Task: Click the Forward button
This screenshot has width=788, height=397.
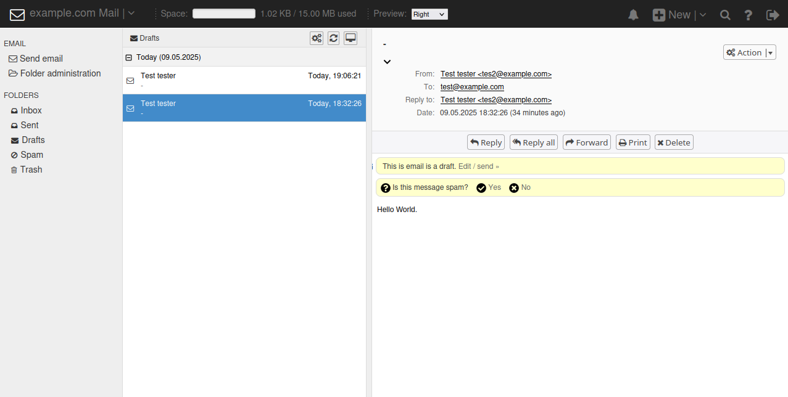Action: [x=586, y=142]
